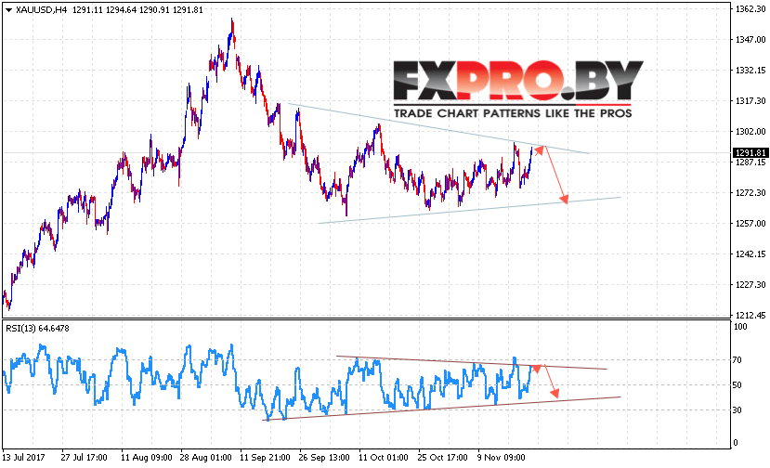Click the 28 Aug 01:00 time label
Image resolution: width=770 pixels, height=468 pixels.
206,457
